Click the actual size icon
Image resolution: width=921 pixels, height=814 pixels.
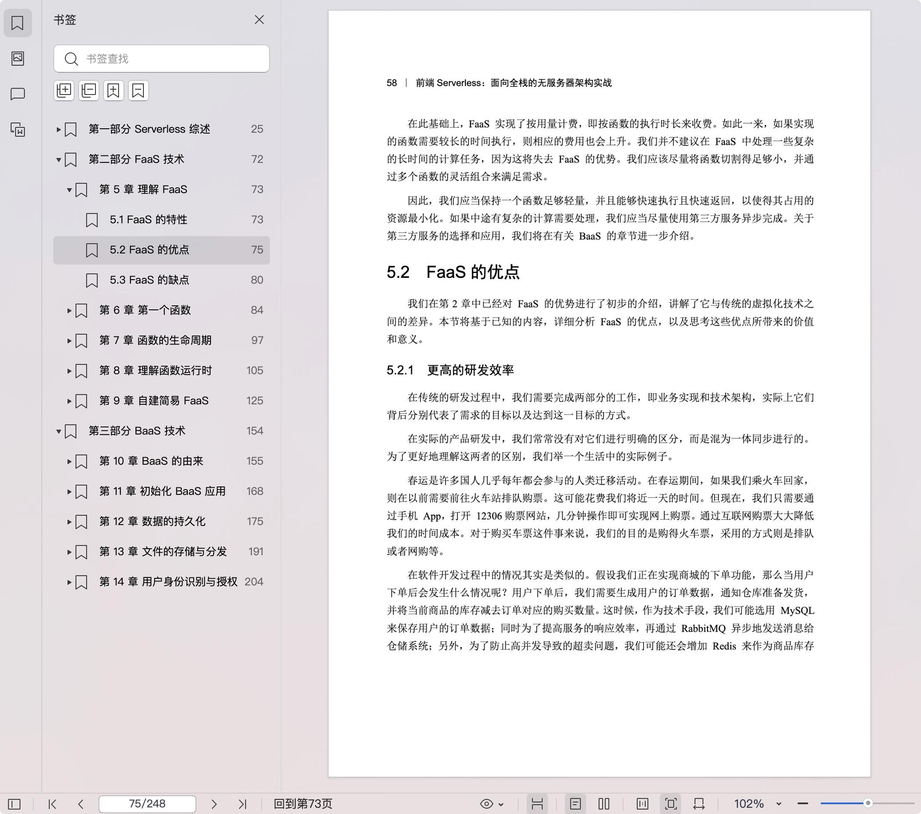click(643, 804)
